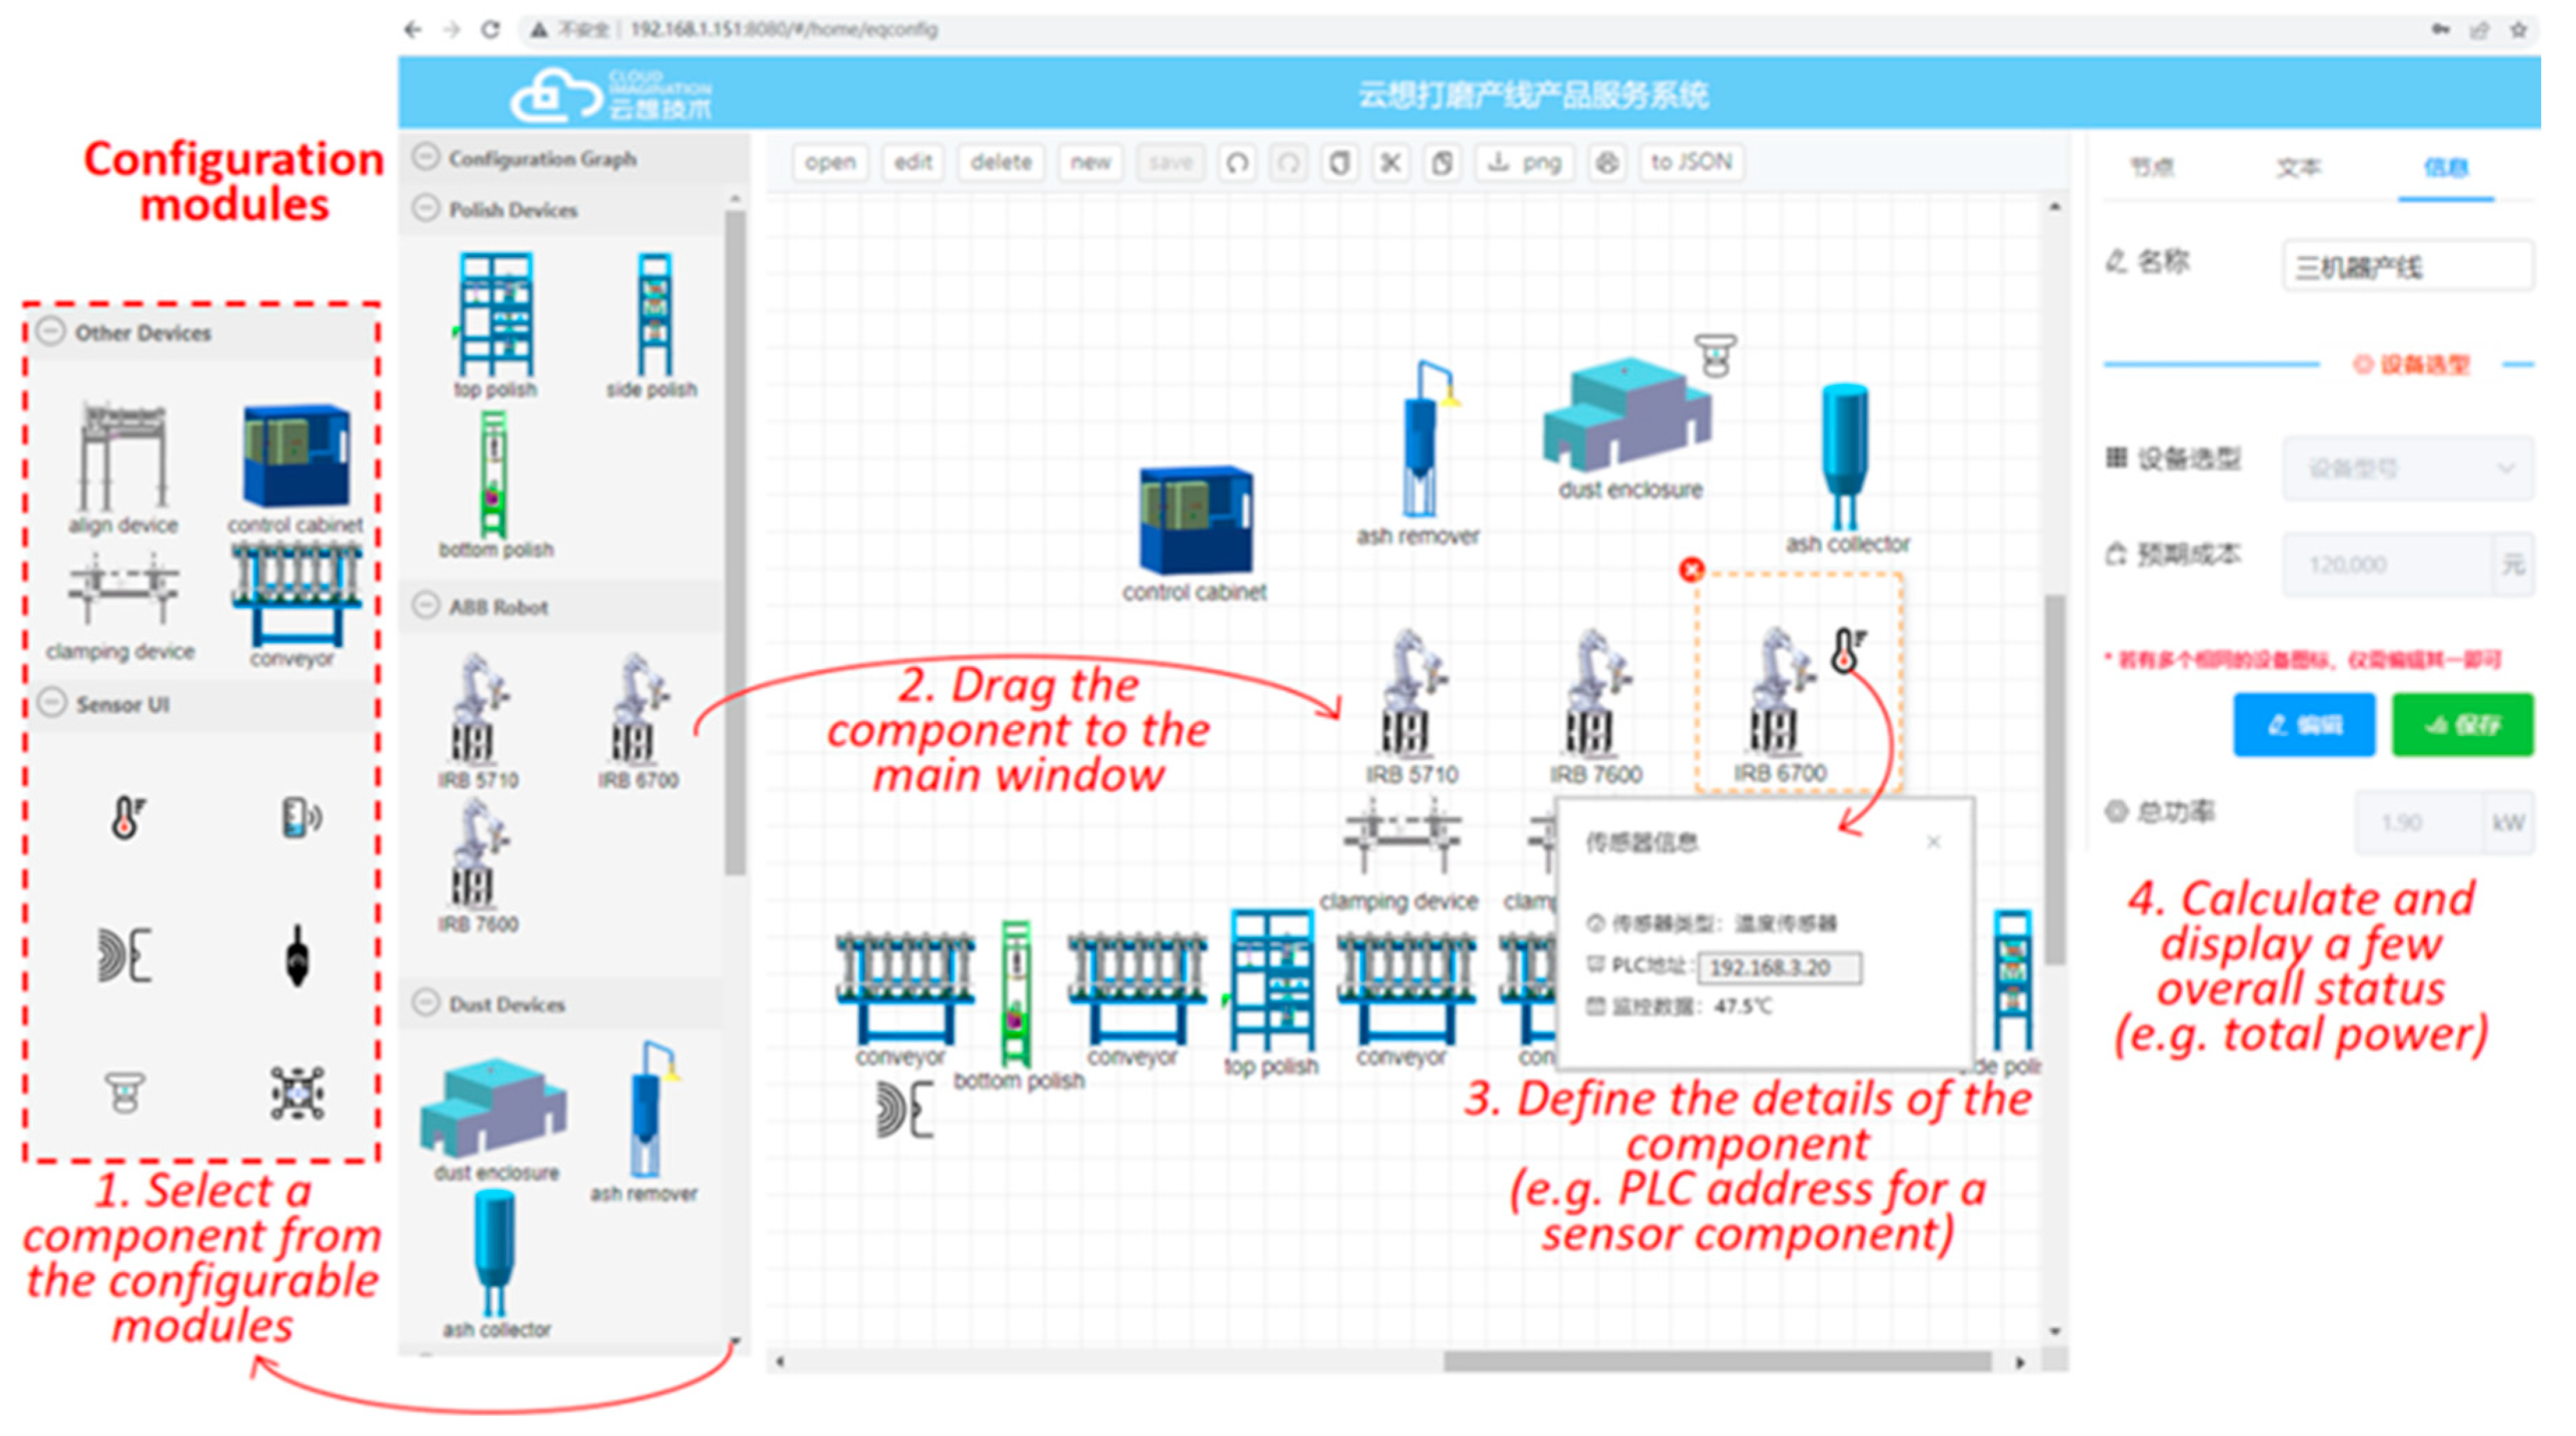Click the 总功率 total power field
Viewport: 2576px width, 1436px height.
coord(2420,823)
